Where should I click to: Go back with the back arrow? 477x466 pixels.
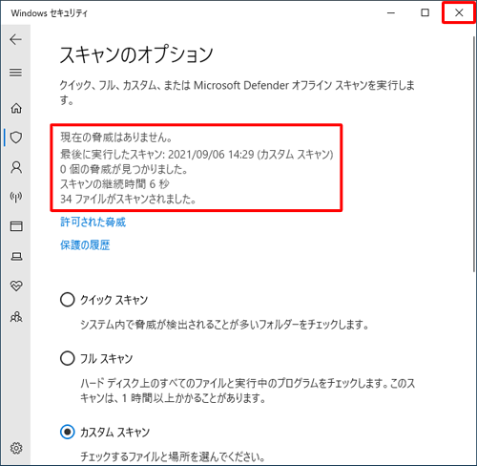pos(15,39)
